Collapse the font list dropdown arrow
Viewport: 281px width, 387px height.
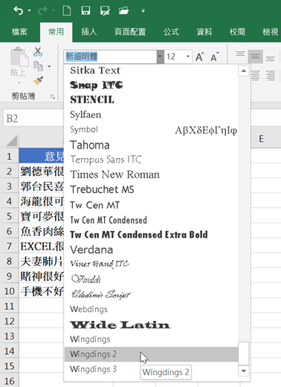[x=160, y=56]
